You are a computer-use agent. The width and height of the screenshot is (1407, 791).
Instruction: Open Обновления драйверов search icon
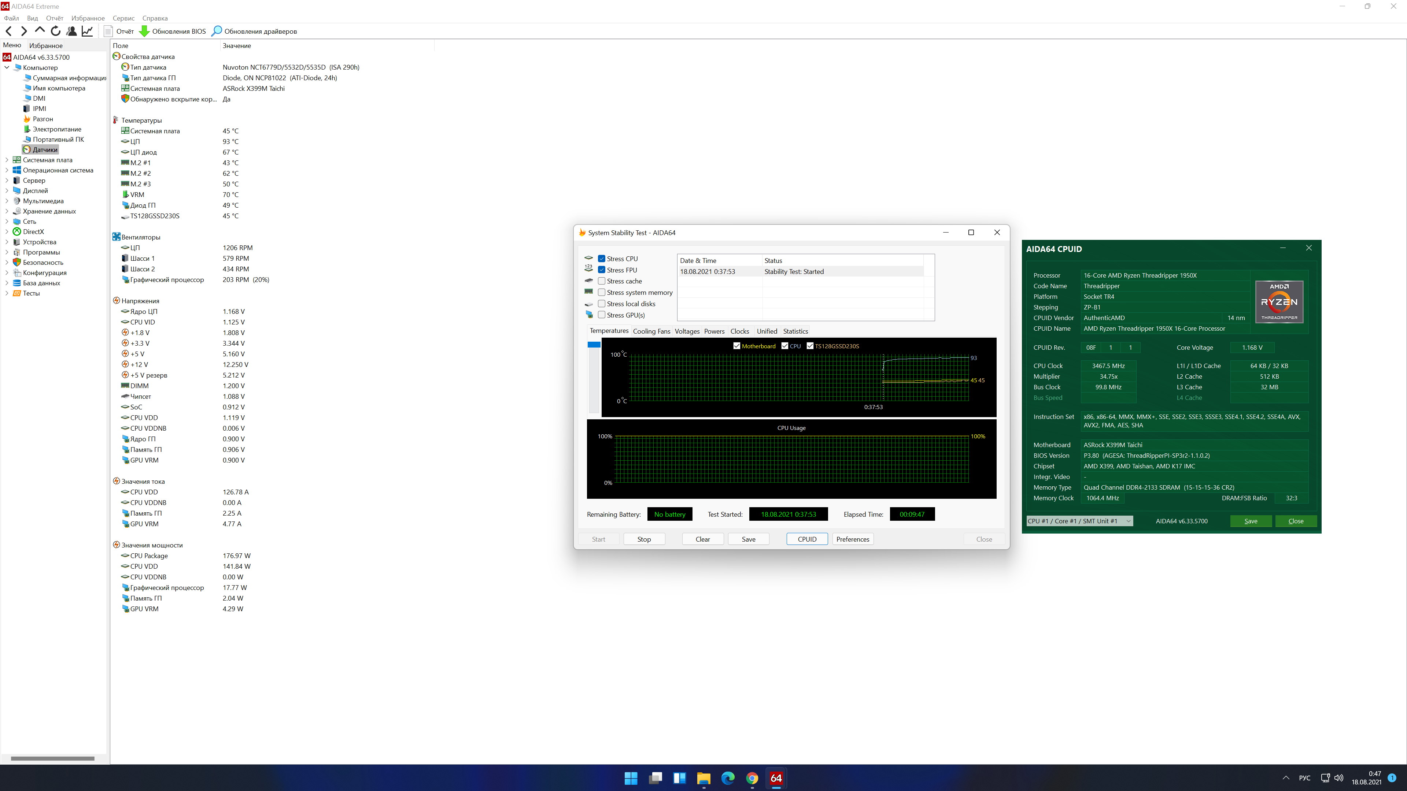[217, 31]
